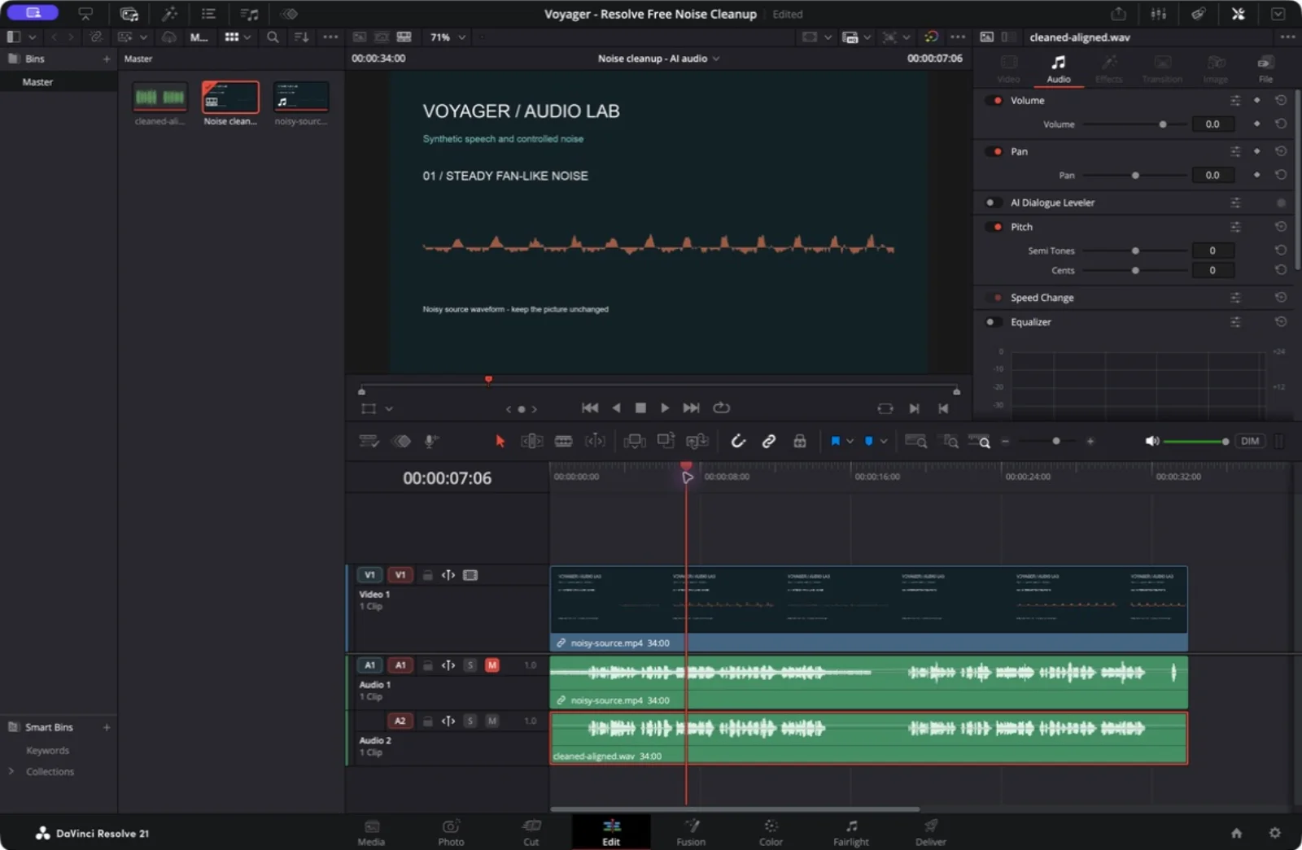Click the red A2 destination control
This screenshot has width=1302, height=850.
click(400, 721)
